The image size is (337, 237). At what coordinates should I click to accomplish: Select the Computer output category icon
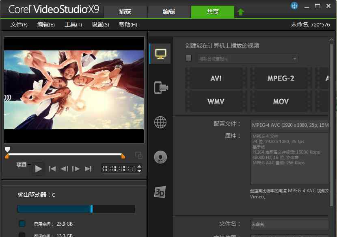(x=160, y=54)
